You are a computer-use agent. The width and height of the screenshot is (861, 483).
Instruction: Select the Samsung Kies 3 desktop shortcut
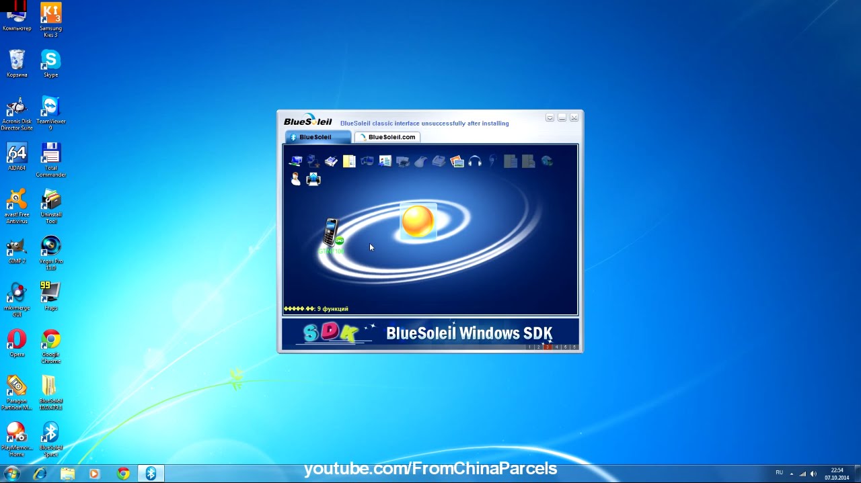click(50, 20)
